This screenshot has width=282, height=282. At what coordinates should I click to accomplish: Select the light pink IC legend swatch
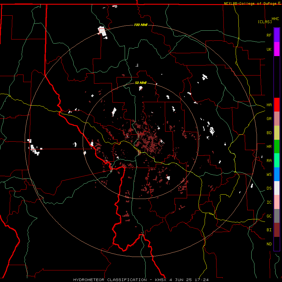(x=277, y=202)
